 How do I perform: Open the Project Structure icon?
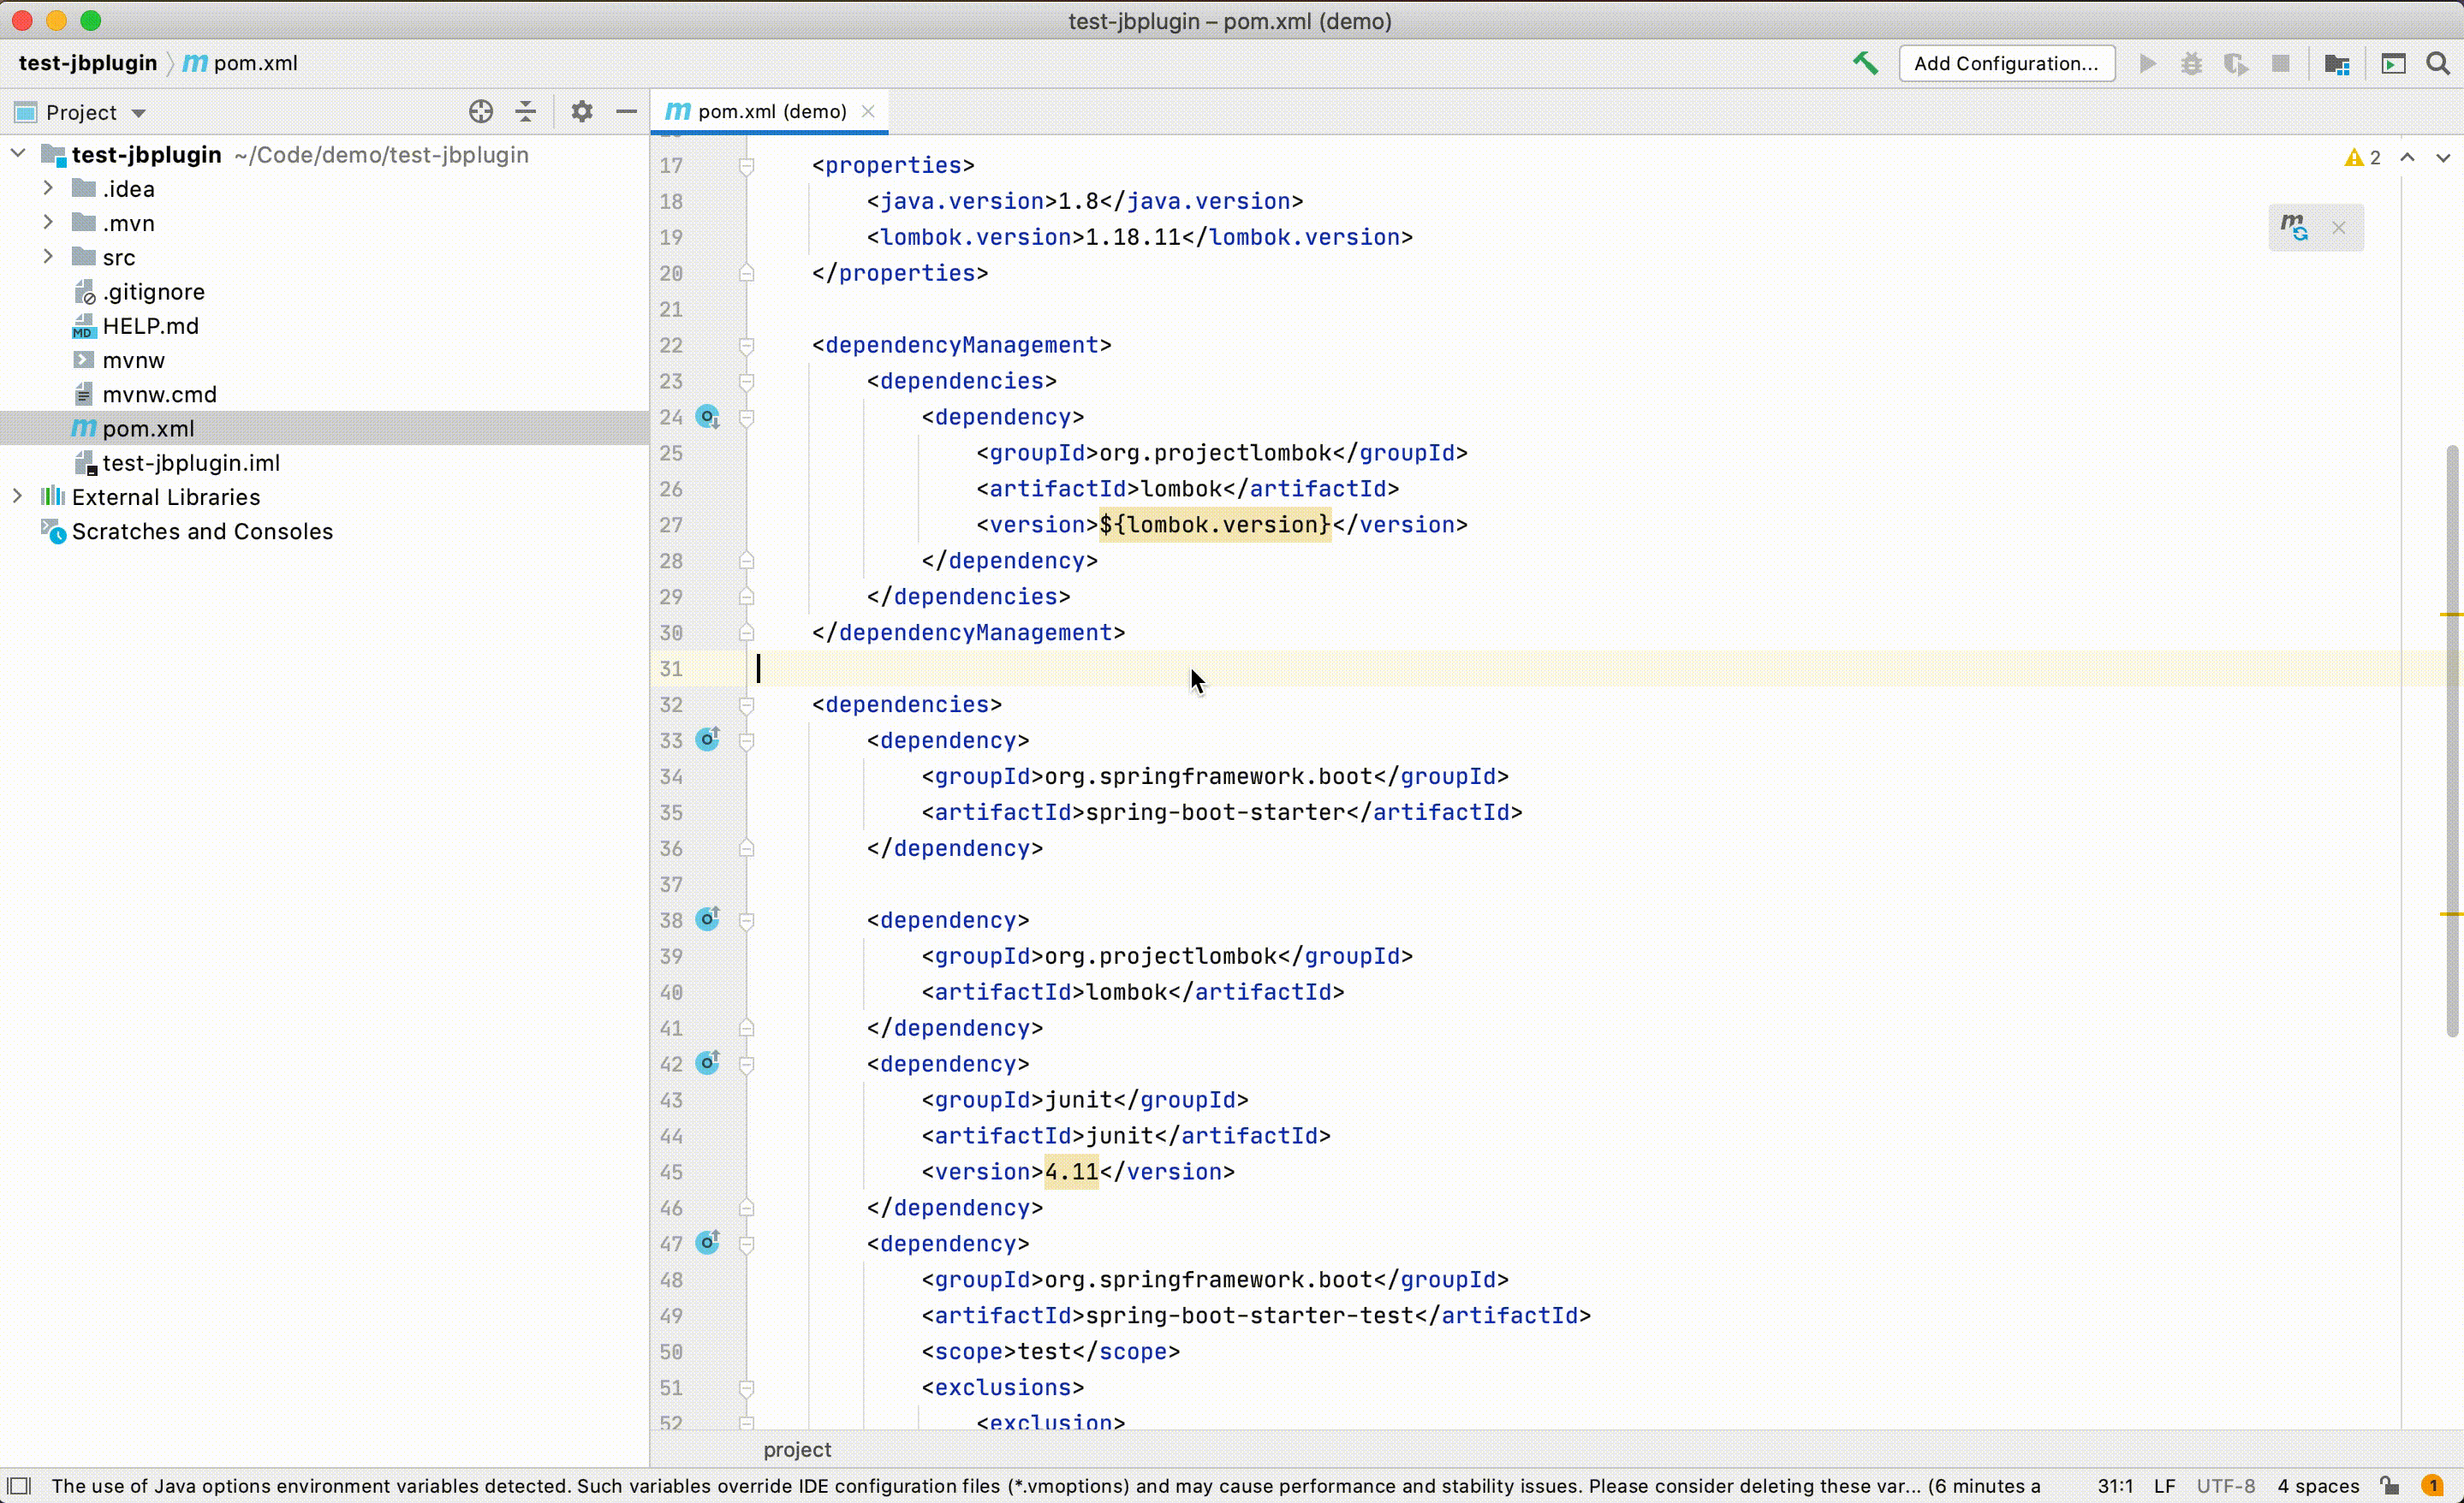coord(2336,64)
